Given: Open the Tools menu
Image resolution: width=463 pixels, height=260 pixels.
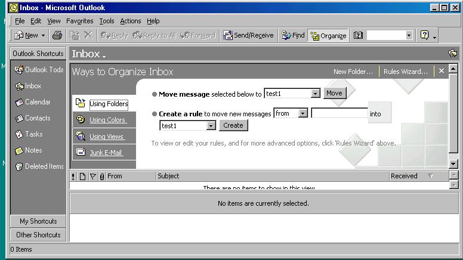Looking at the screenshot, I should (107, 21).
